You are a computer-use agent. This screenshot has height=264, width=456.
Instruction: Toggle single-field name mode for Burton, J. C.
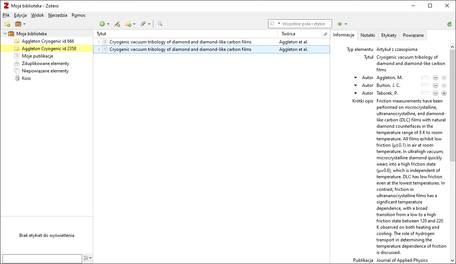(x=425, y=85)
